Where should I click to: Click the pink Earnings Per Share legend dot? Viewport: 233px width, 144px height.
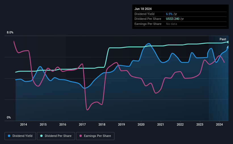tap(81, 136)
